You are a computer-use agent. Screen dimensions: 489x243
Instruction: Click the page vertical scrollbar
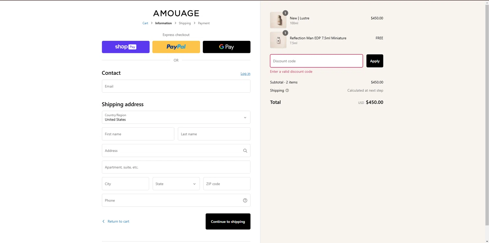487,114
